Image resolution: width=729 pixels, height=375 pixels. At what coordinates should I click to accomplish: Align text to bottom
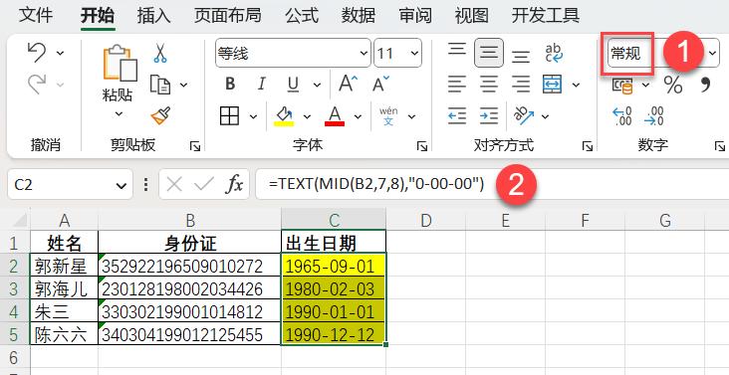[521, 57]
